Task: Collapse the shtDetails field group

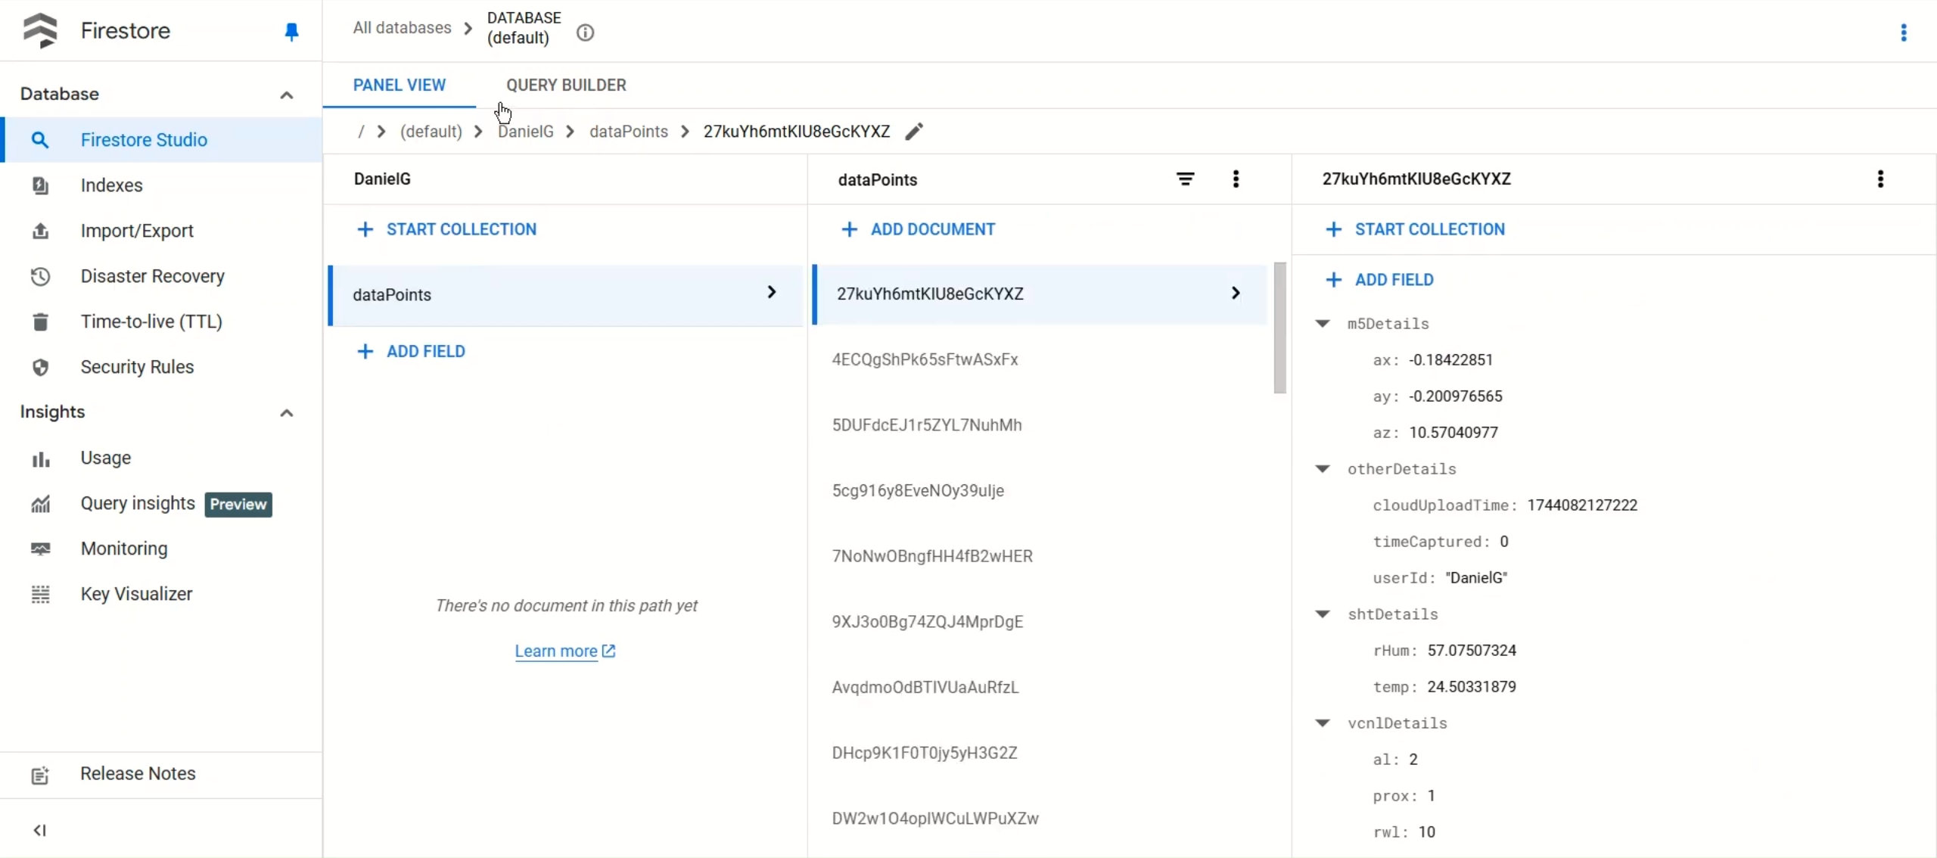Action: click(1323, 614)
